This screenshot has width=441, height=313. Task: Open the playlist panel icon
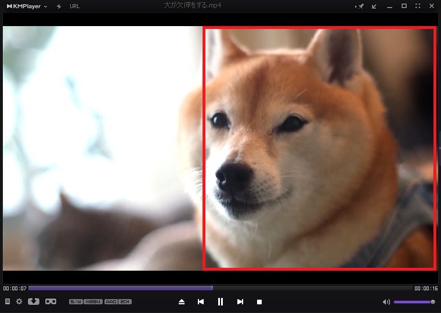tap(8, 301)
